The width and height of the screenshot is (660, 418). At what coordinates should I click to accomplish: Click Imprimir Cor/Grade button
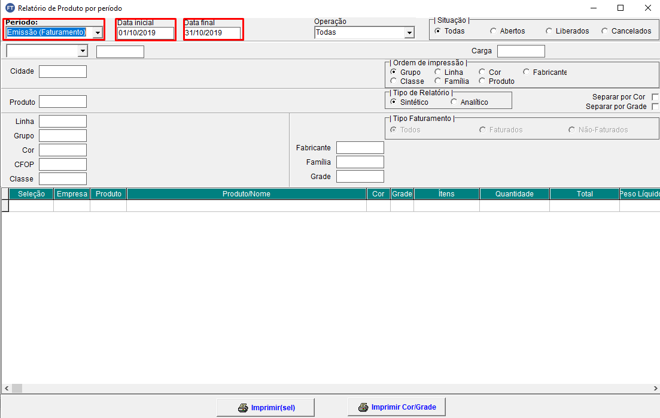[397, 407]
